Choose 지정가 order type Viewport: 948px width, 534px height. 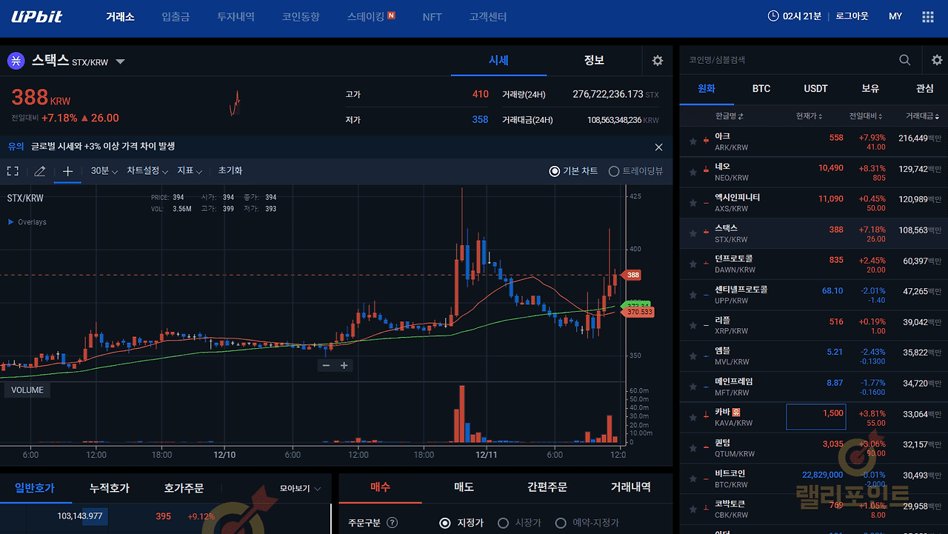445,523
